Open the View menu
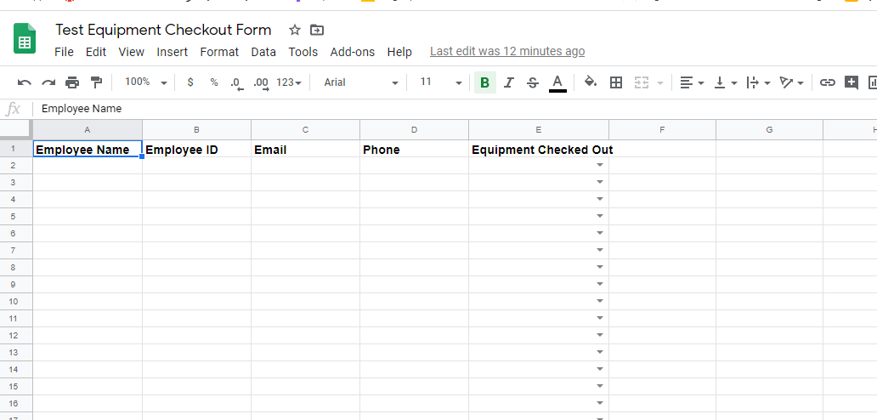Image resolution: width=877 pixels, height=420 pixels. [x=132, y=52]
